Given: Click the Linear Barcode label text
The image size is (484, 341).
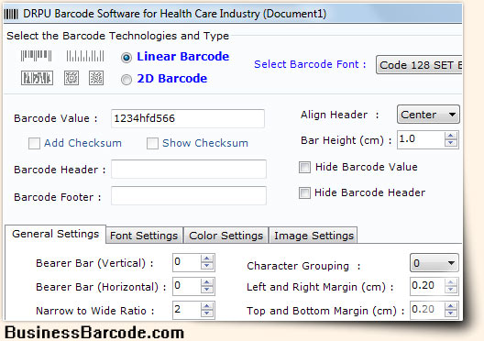Looking at the screenshot, I should point(183,57).
